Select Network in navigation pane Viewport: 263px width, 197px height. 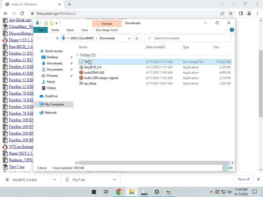click(51, 113)
